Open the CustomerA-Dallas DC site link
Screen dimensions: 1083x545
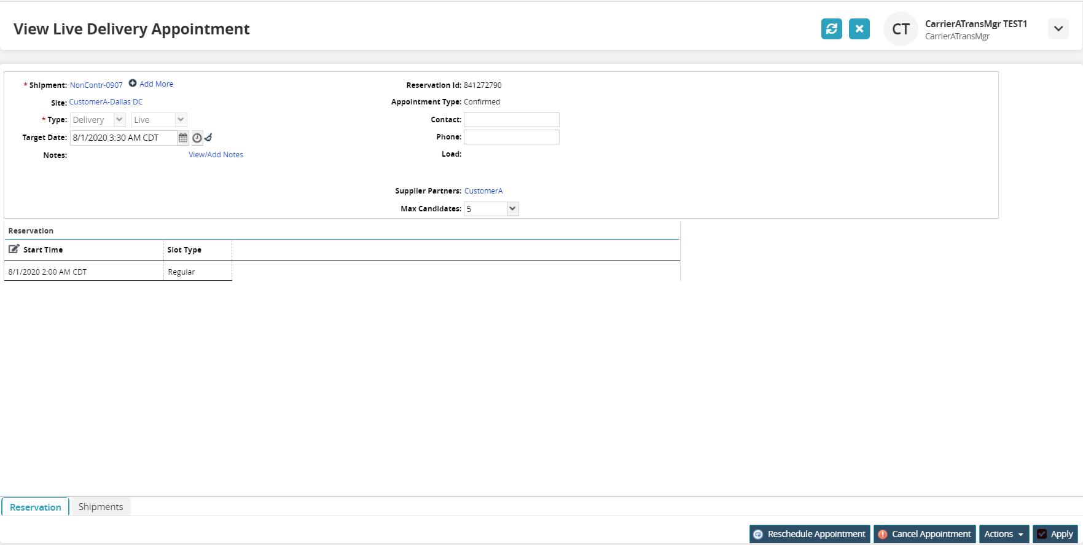click(106, 102)
